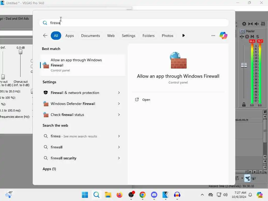Screen dimensions: 268x201
Task: Expand Check firewall status chevron
Action: pos(119,115)
